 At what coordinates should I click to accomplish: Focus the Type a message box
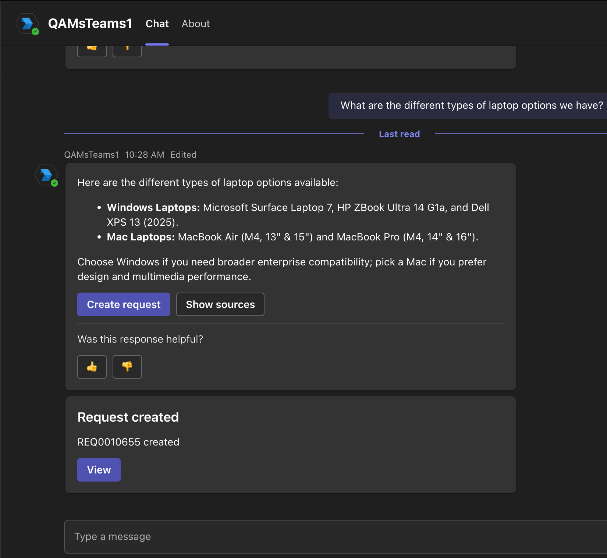pyautogui.click(x=336, y=537)
